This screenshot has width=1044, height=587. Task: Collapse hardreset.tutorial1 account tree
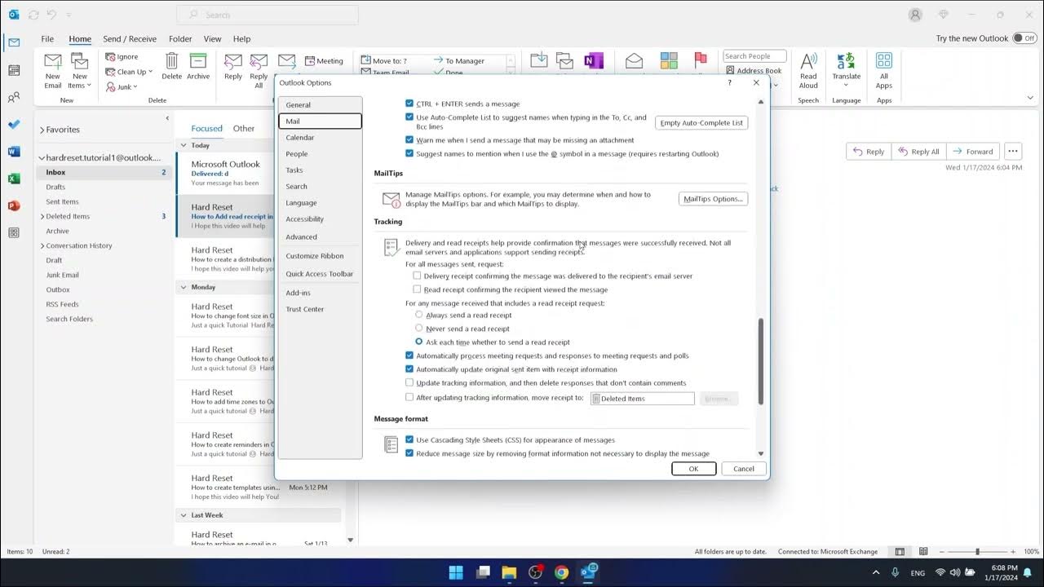pyautogui.click(x=42, y=158)
